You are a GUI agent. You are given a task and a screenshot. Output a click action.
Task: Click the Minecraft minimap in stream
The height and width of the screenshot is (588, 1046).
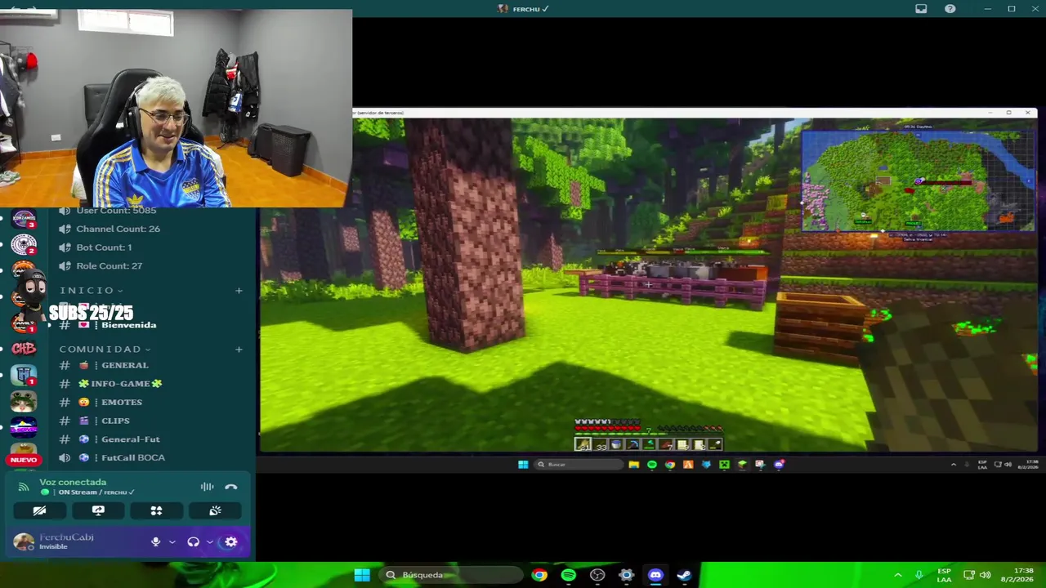pyautogui.click(x=918, y=180)
